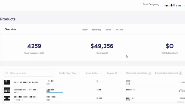Screen dimensions: 185x104
Task: Click the $49,356 total profit value
Action: coord(102,46)
